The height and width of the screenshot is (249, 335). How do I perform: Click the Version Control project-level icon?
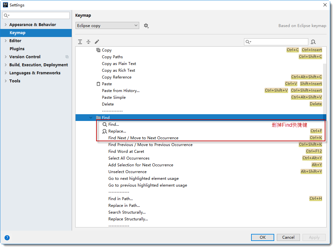tap(67, 57)
